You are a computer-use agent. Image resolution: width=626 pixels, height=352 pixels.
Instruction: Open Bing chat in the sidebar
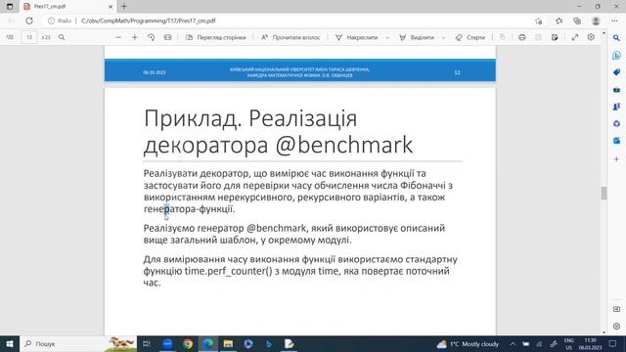pos(616,56)
